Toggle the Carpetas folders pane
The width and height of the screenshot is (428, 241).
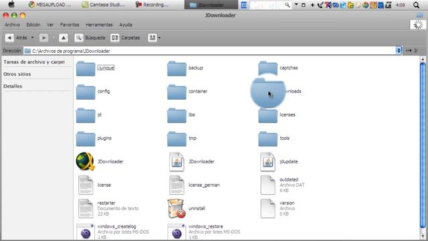point(126,37)
